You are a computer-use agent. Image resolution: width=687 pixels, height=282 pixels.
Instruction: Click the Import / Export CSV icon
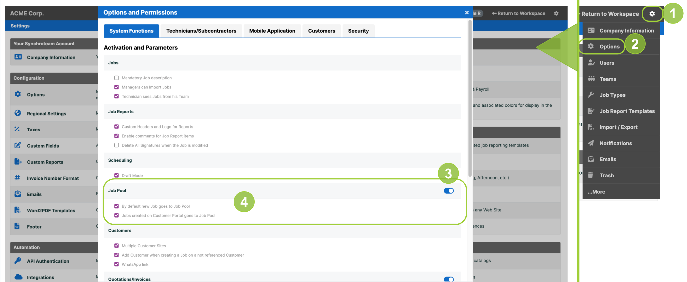(591, 127)
